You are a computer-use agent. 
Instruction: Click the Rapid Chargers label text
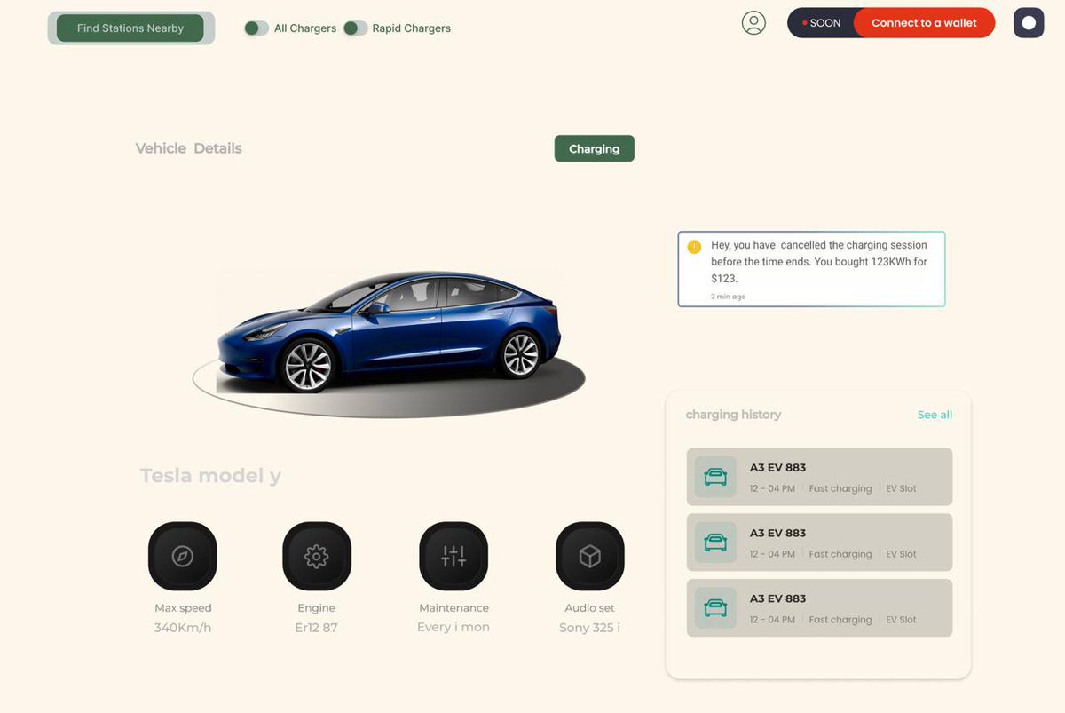(412, 28)
